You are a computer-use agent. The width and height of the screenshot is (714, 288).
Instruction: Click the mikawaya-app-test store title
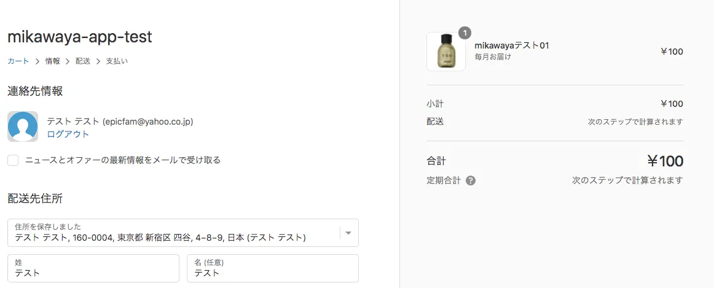(80, 37)
